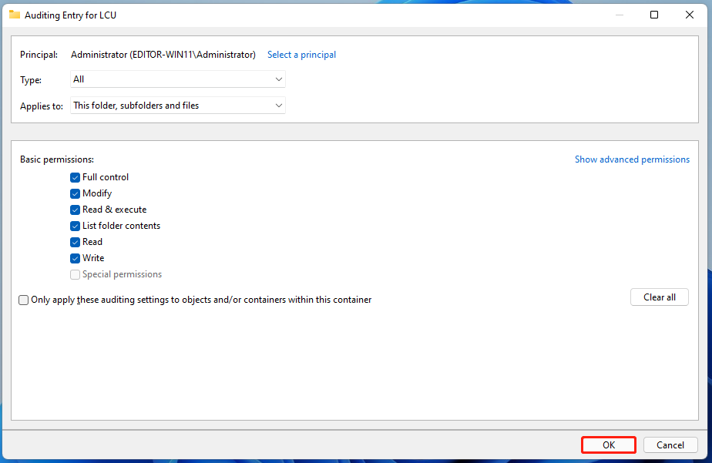
Task: Click the Auditing Entry for LCU title
Action: [x=70, y=15]
